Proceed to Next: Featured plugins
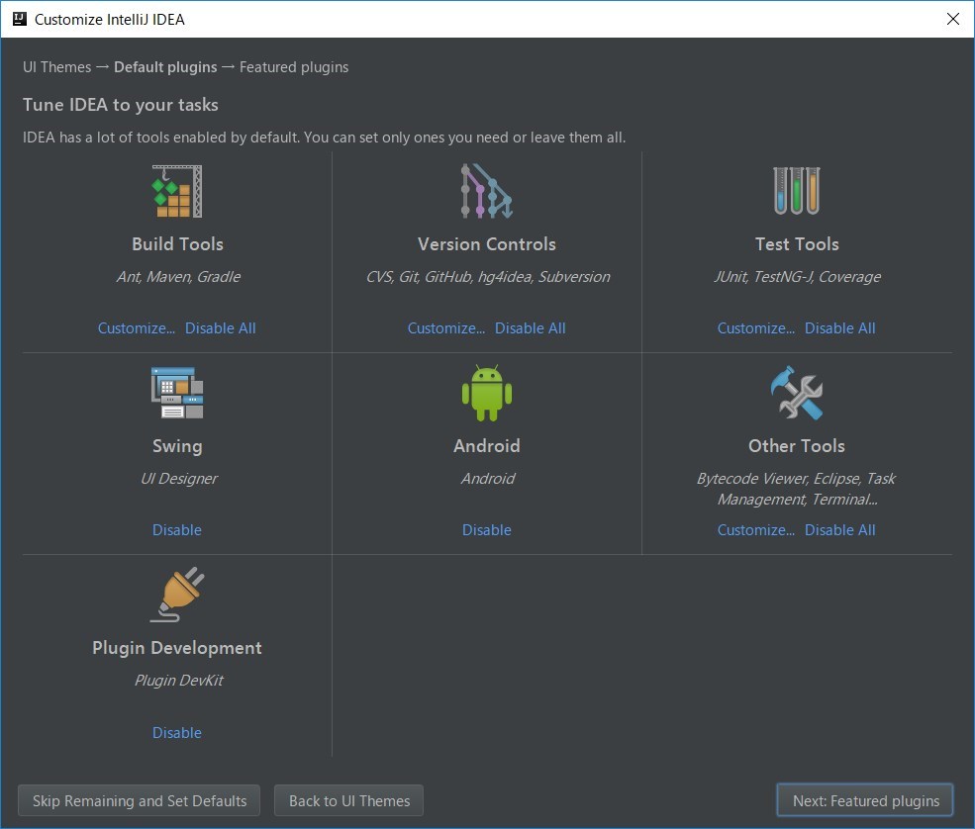This screenshot has height=829, width=975. click(x=865, y=800)
